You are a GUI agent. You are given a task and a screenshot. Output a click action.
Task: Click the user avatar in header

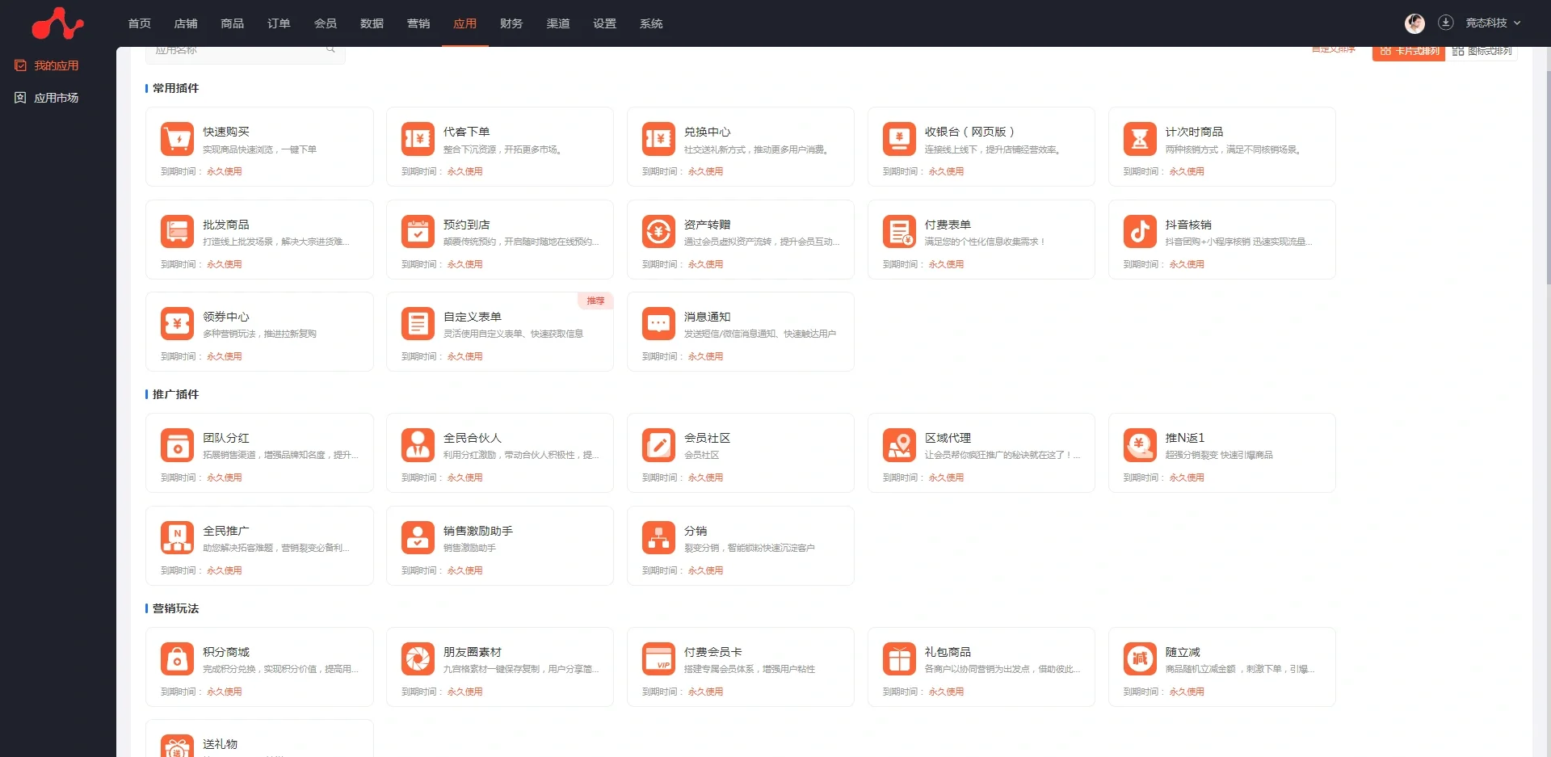point(1414,23)
